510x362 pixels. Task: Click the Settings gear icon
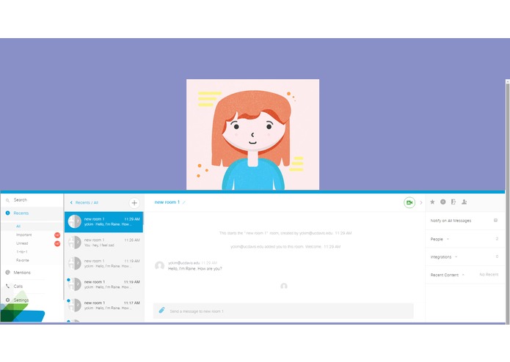(x=7, y=300)
